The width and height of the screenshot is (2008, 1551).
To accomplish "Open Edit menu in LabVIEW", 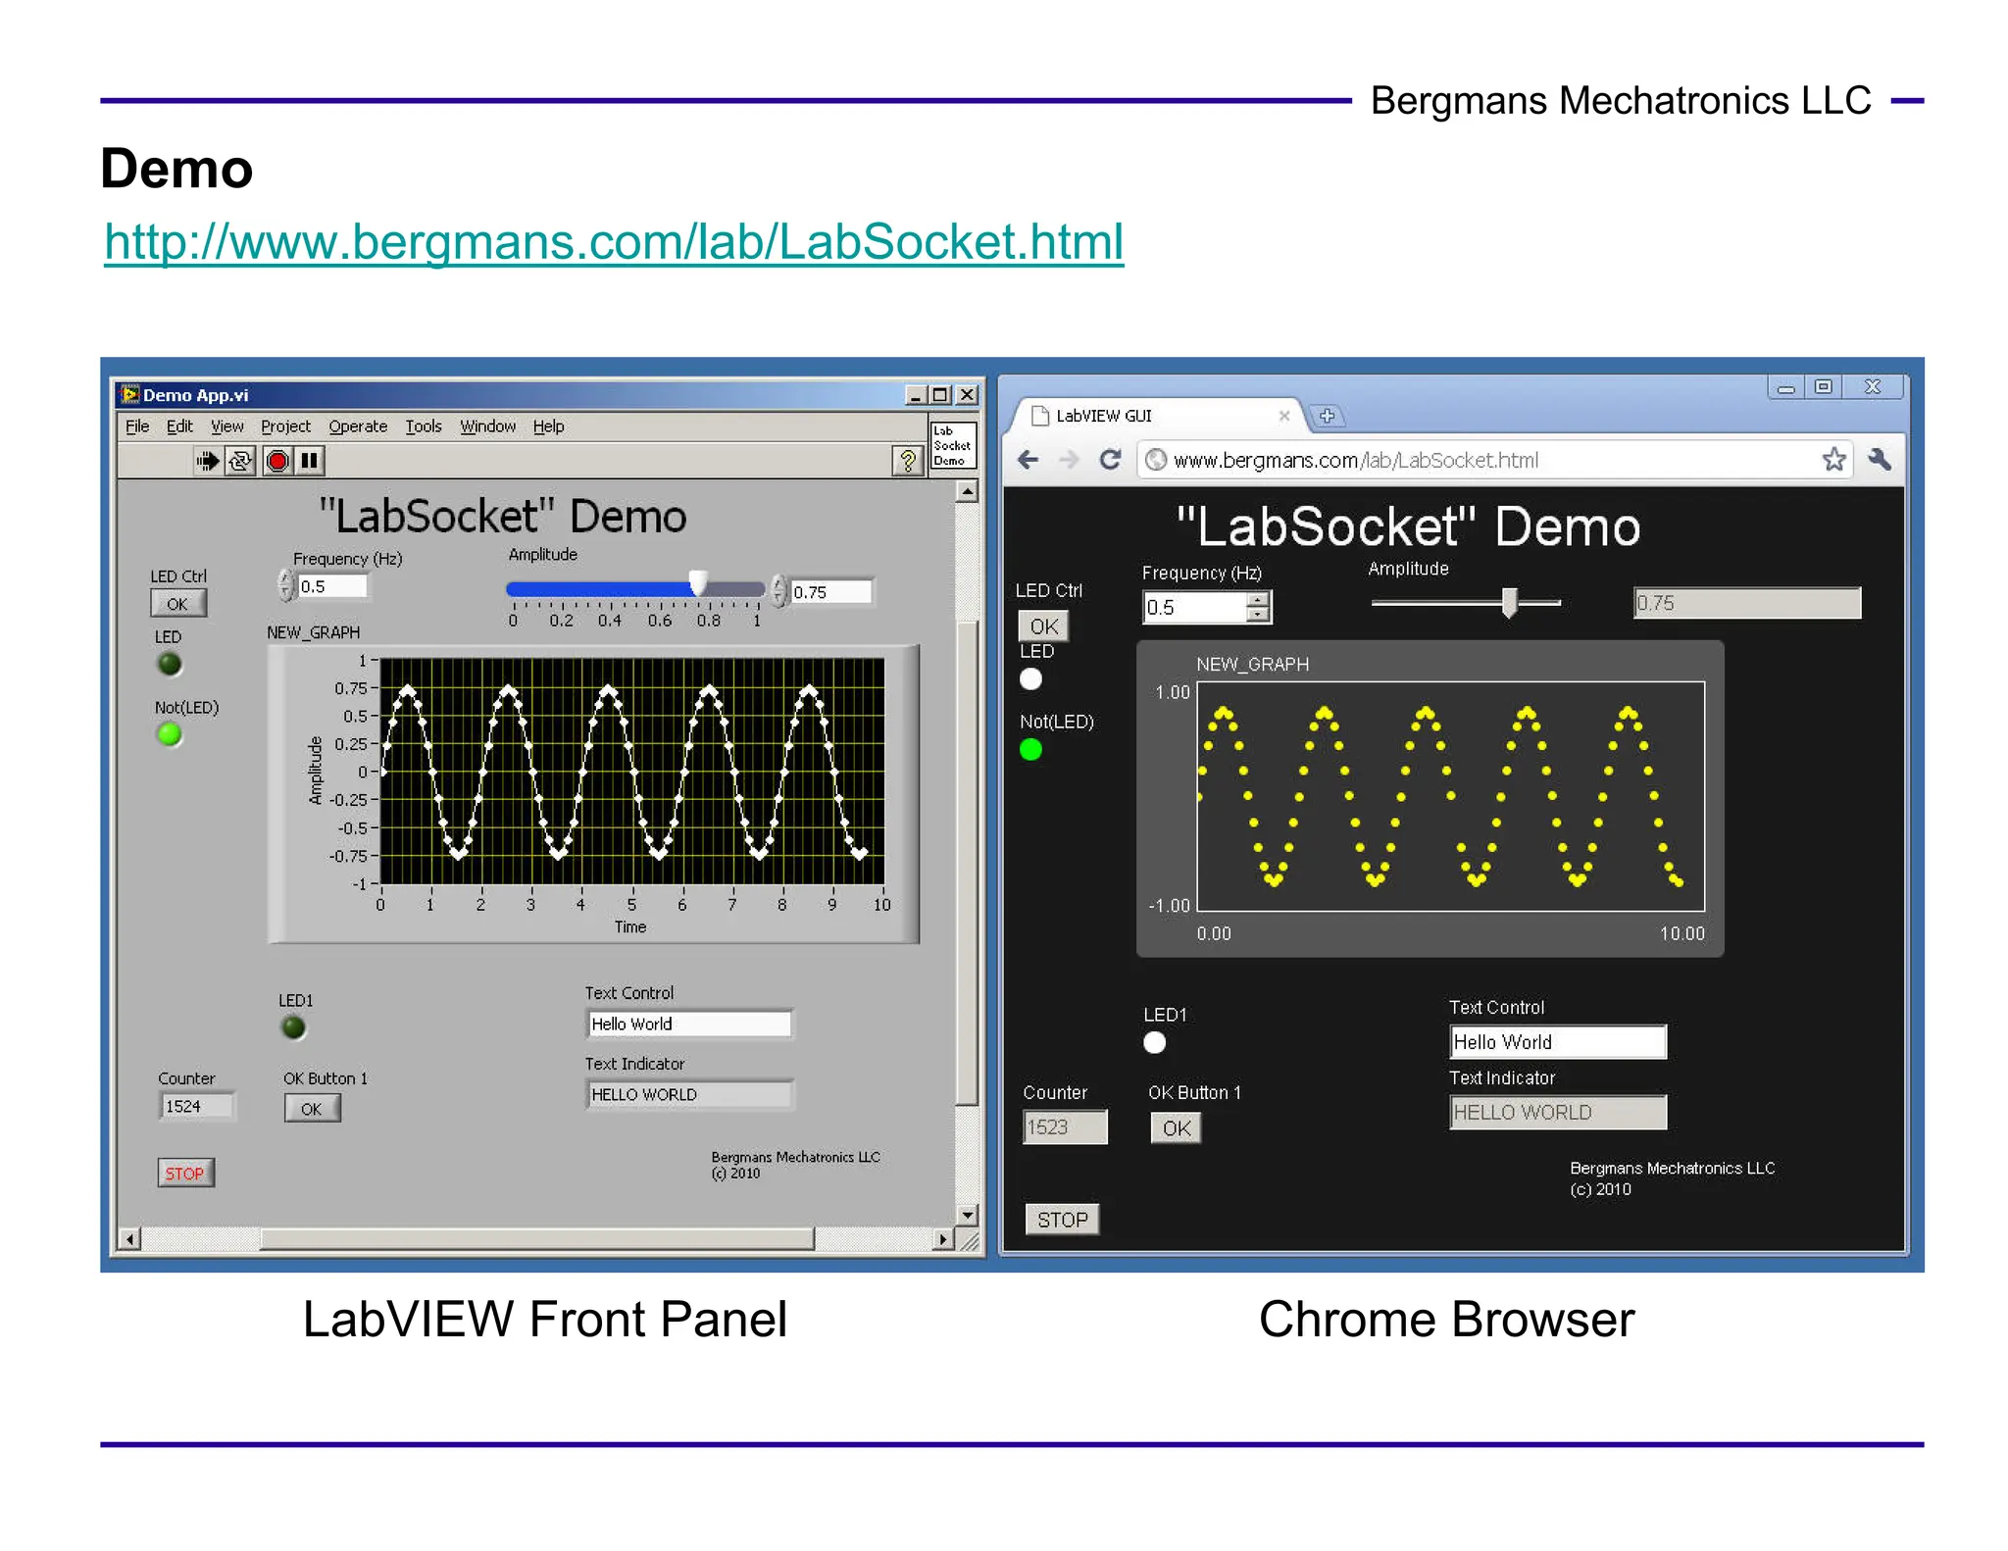I will 179,426.
